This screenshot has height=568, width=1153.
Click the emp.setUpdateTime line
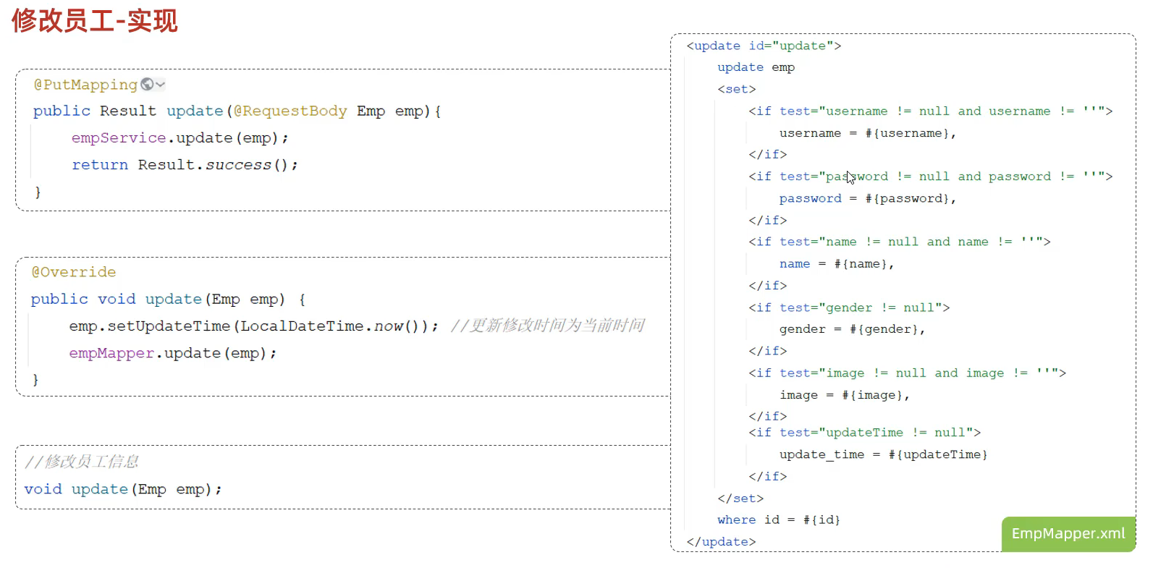253,326
